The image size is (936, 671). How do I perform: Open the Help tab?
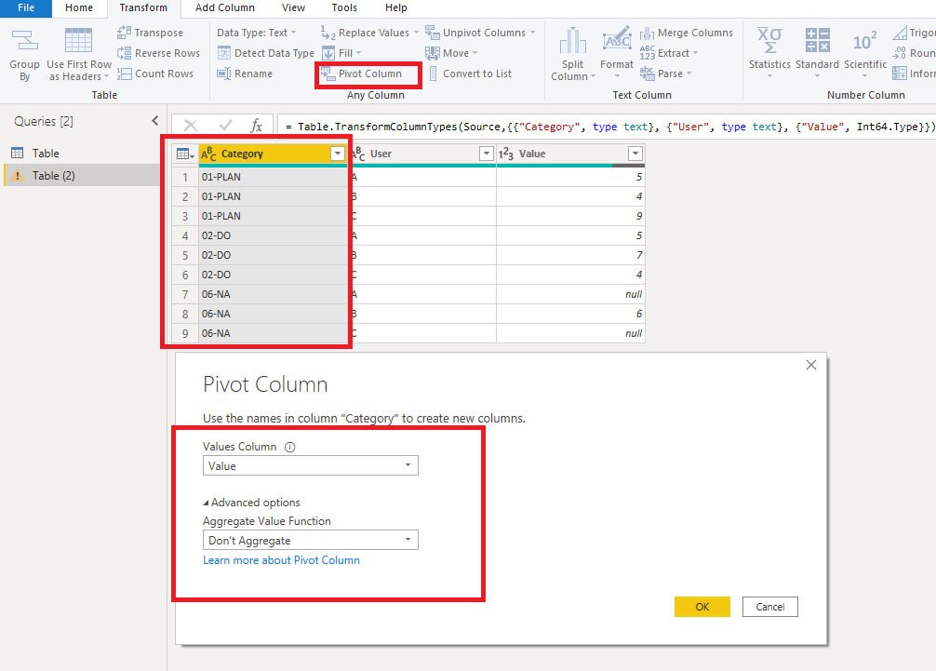point(395,7)
